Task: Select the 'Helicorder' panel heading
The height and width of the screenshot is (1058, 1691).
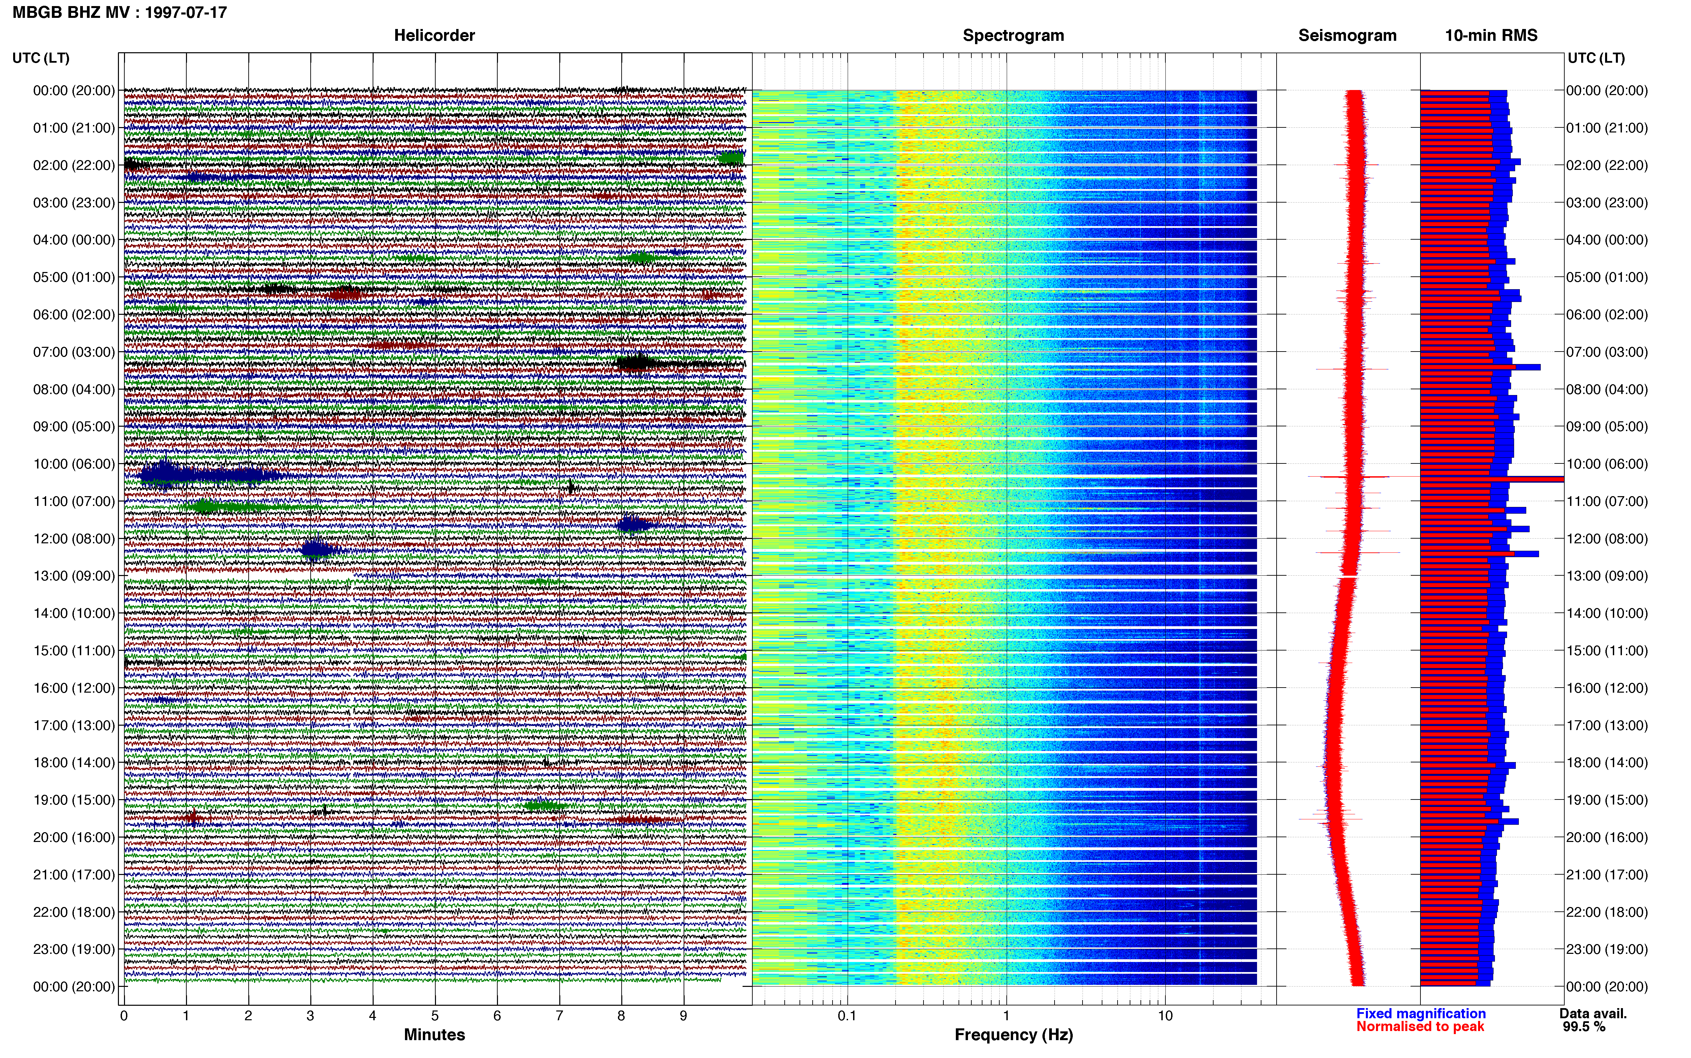Action: click(434, 36)
